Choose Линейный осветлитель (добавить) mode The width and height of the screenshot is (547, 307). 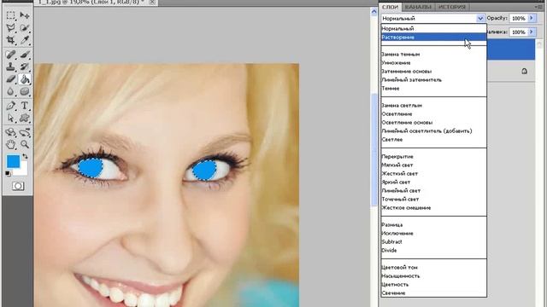click(x=433, y=130)
